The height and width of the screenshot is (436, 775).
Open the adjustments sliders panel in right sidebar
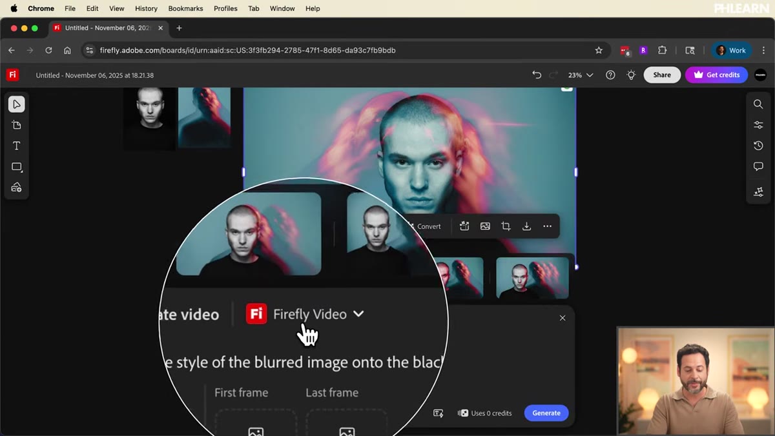click(x=758, y=125)
